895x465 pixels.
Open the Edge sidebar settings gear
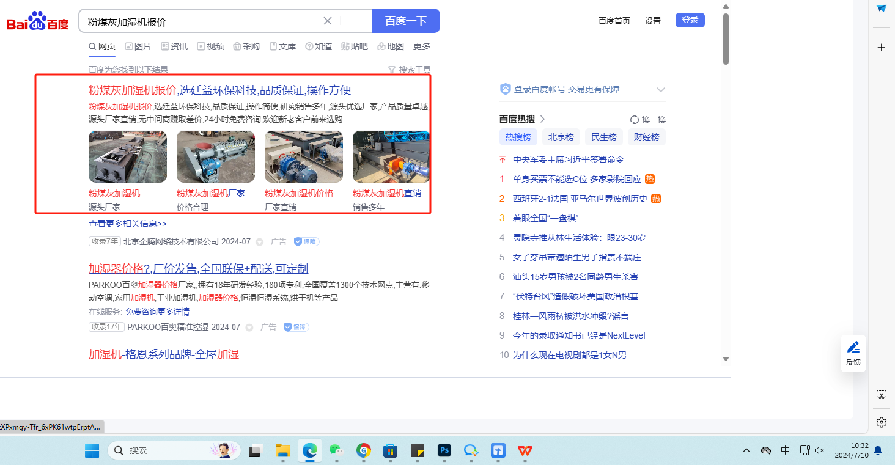[881, 422]
